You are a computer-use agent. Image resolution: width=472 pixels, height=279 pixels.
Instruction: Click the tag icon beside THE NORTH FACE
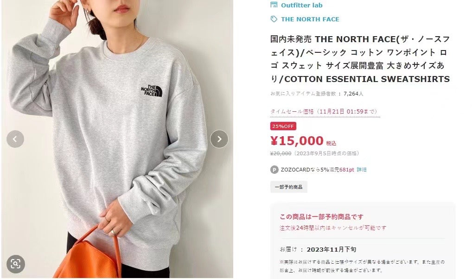pos(274,19)
